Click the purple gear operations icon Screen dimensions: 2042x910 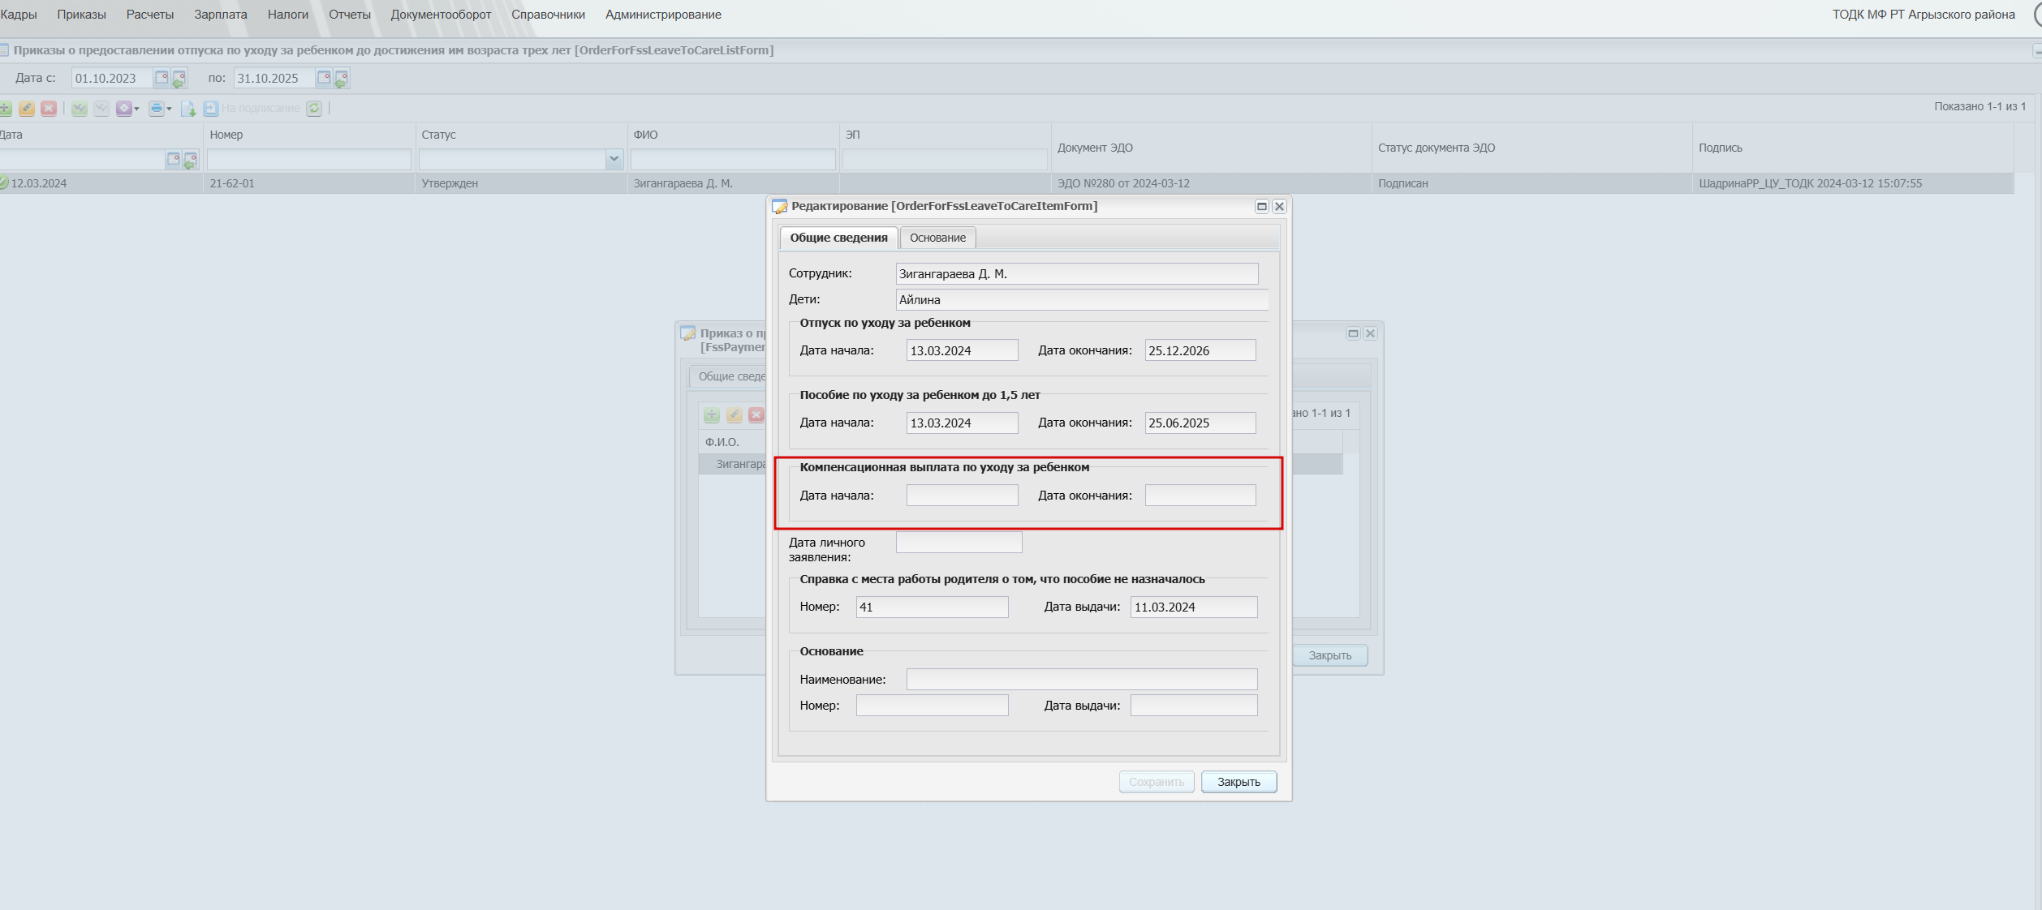click(123, 109)
